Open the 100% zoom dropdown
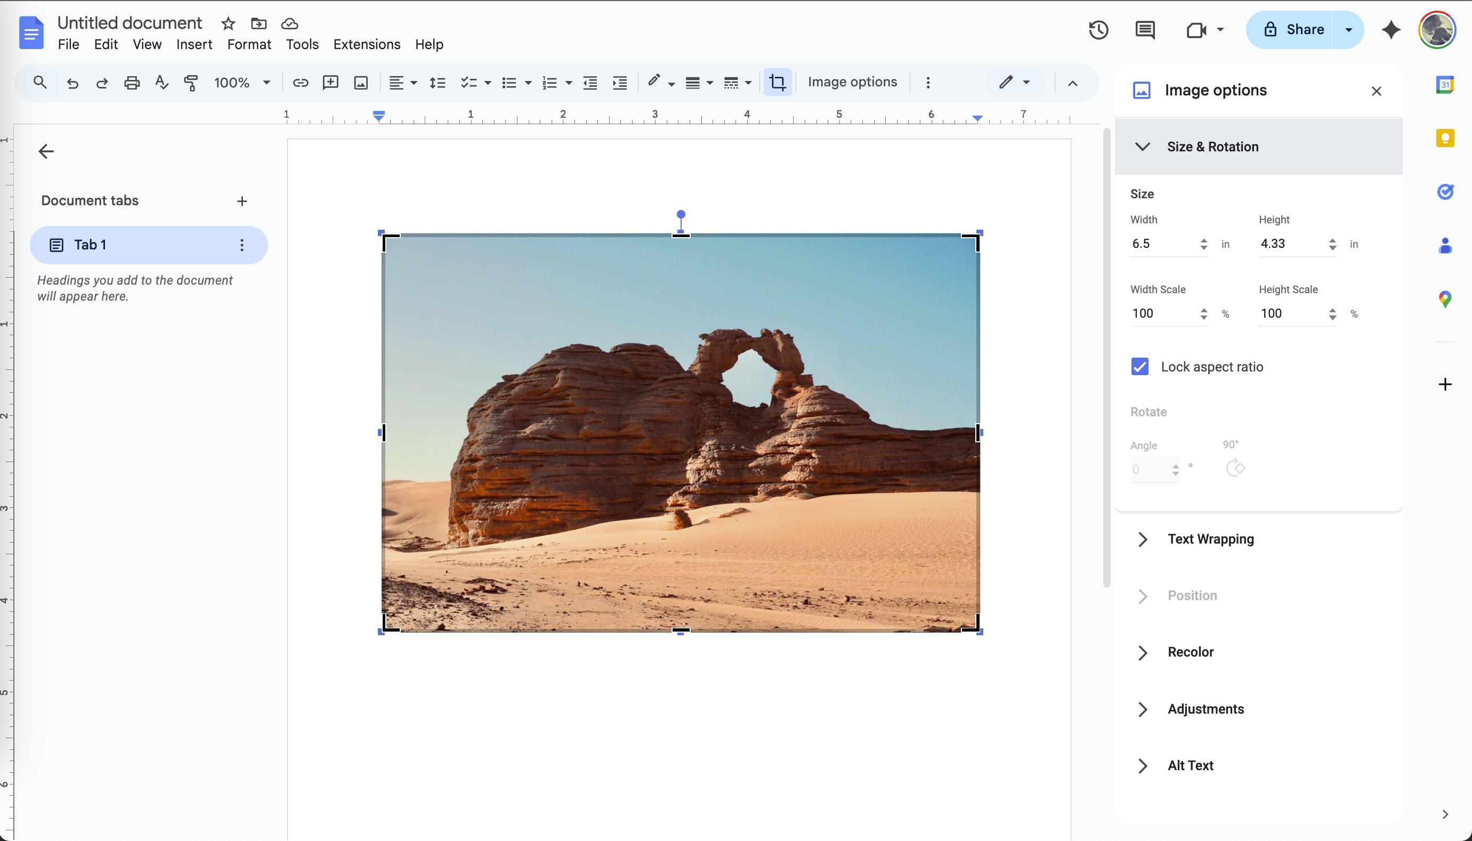The width and height of the screenshot is (1472, 841). 241,83
